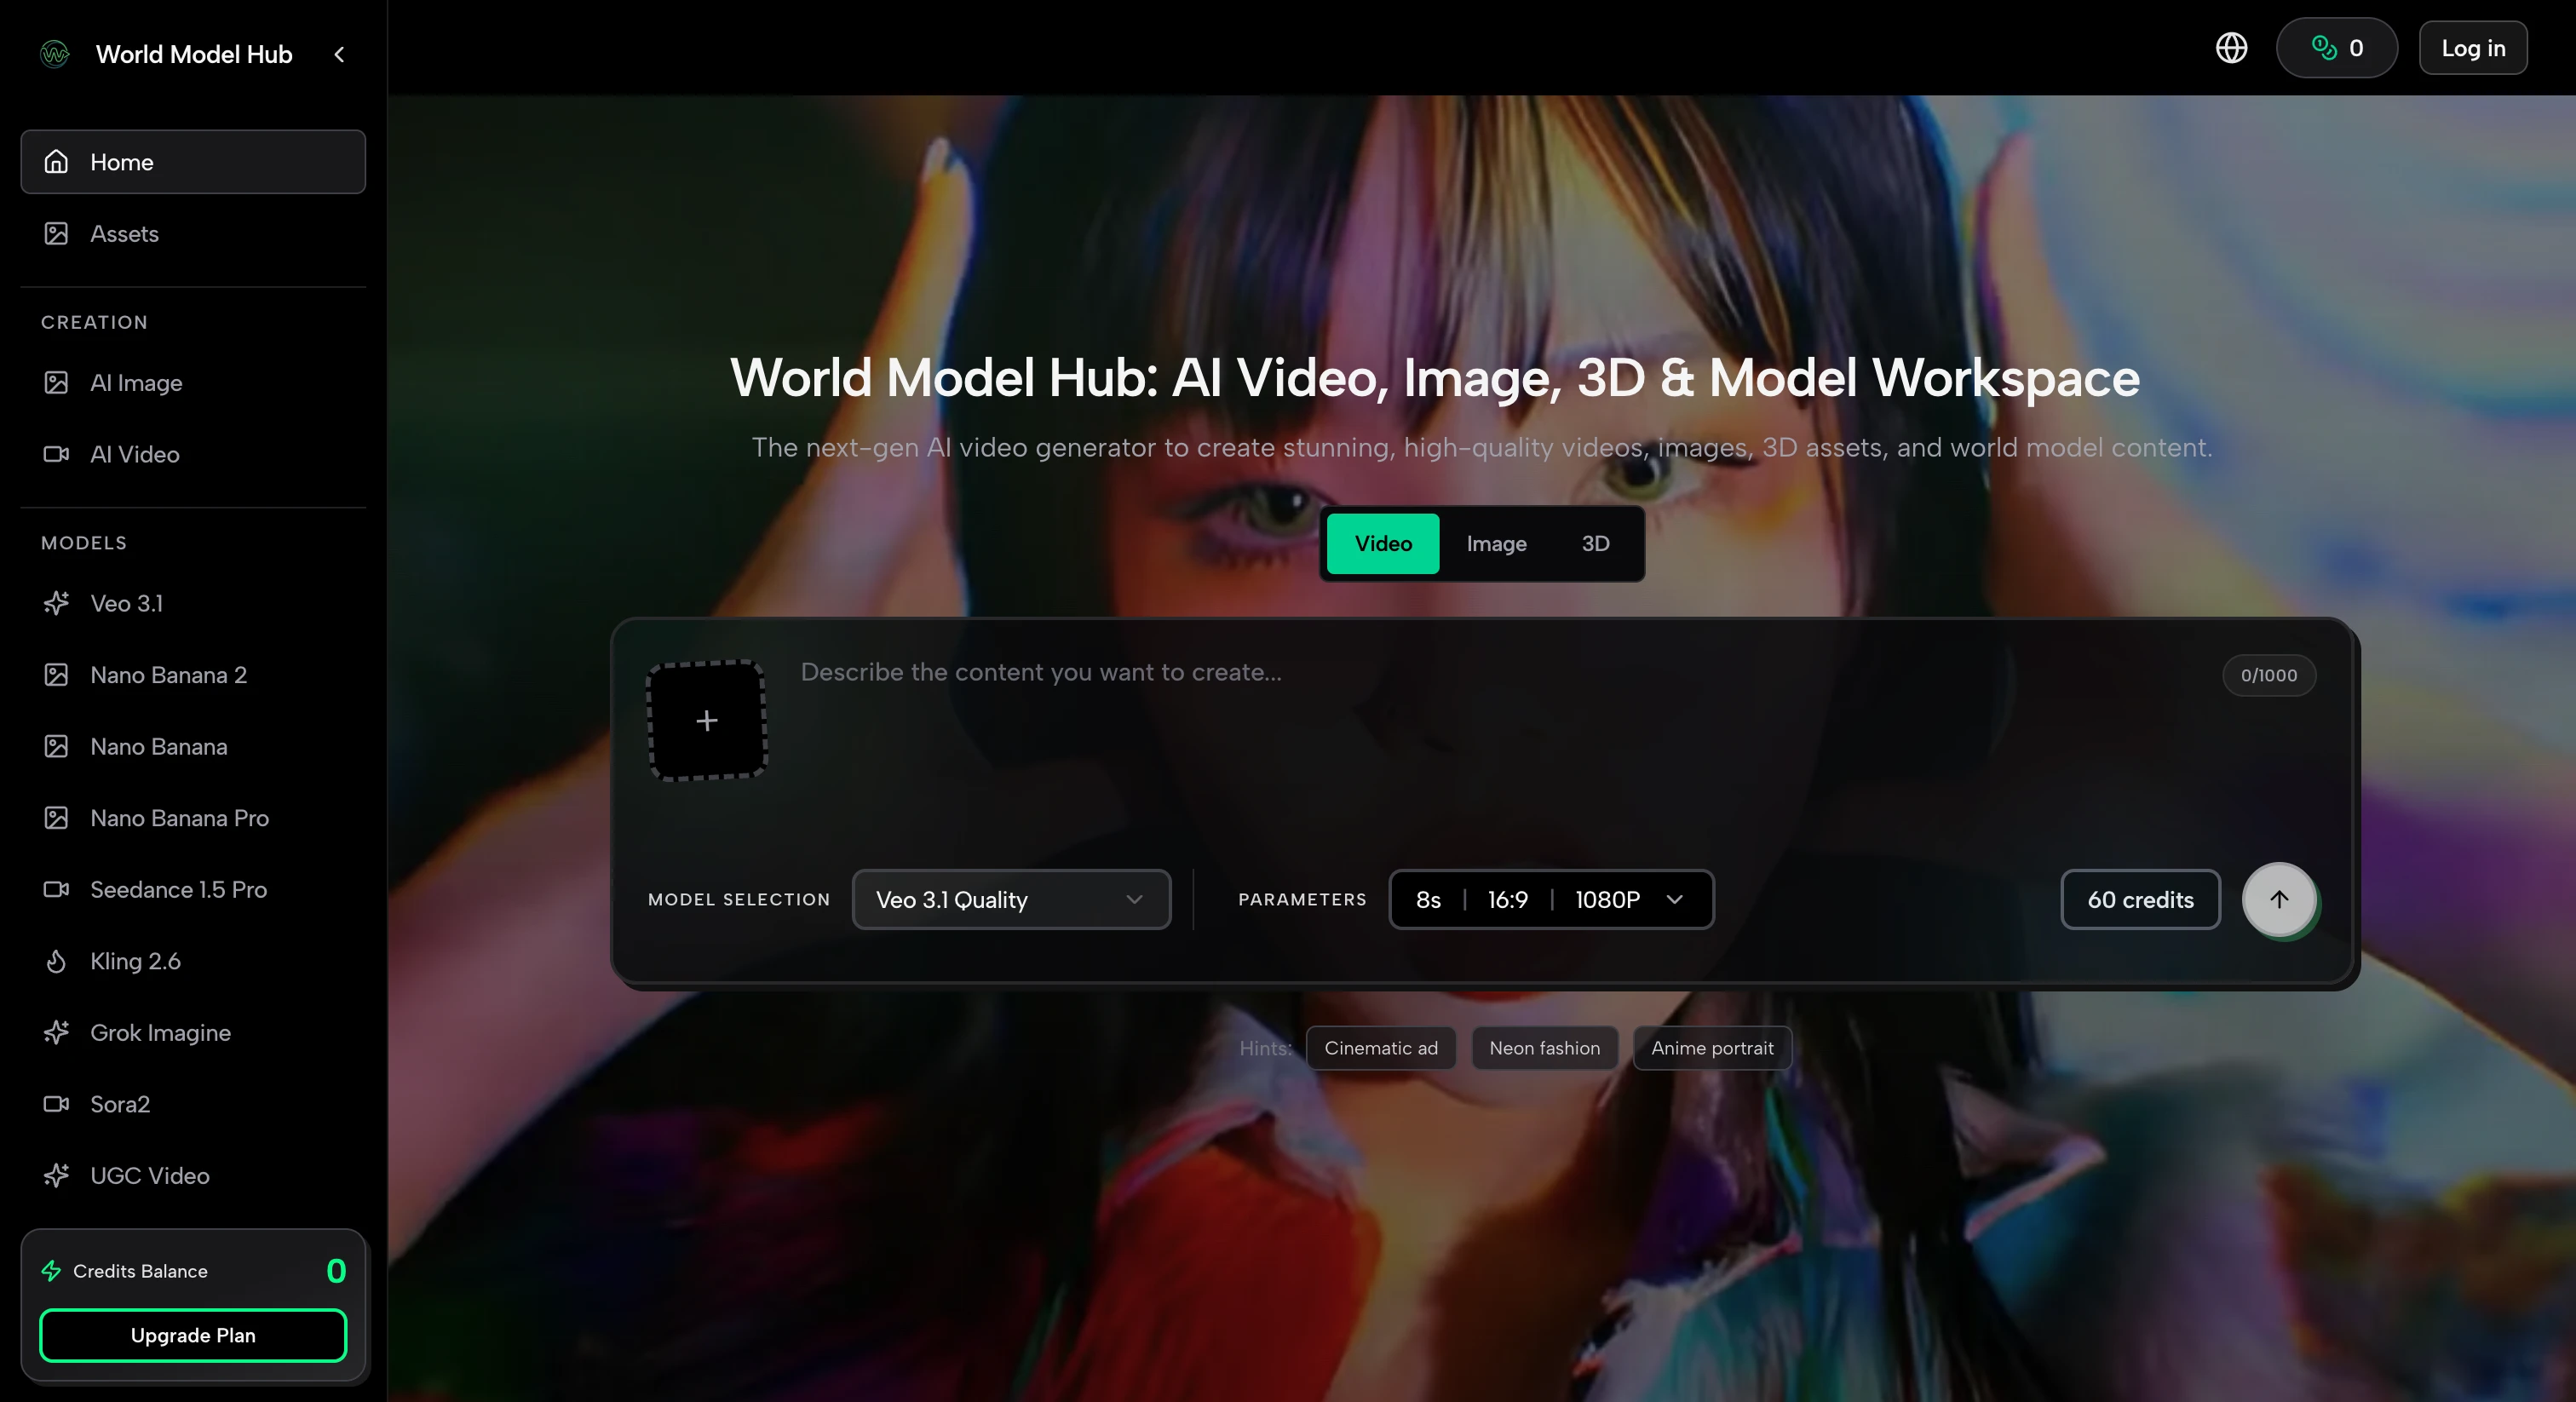Image resolution: width=2576 pixels, height=1402 pixels.
Task: Click the globe language icon
Action: point(2231,48)
